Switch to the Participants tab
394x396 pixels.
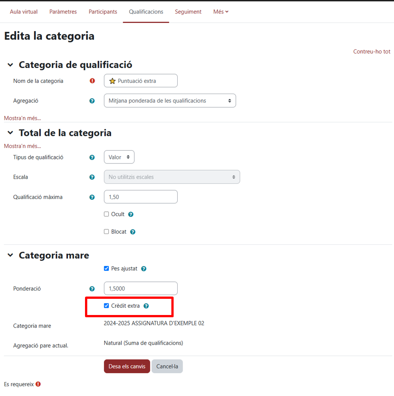pos(103,12)
